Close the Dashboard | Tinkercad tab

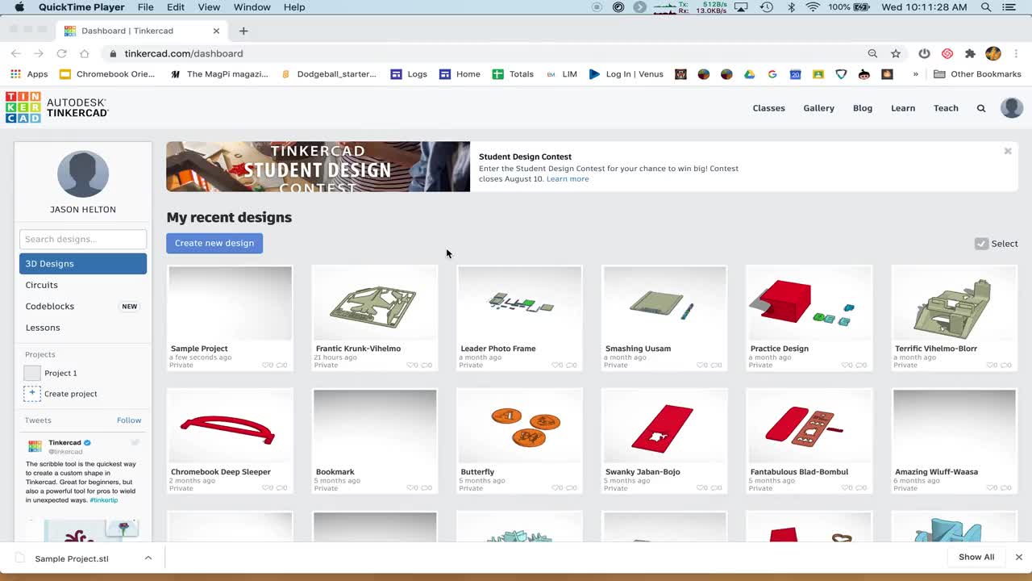coord(216,31)
